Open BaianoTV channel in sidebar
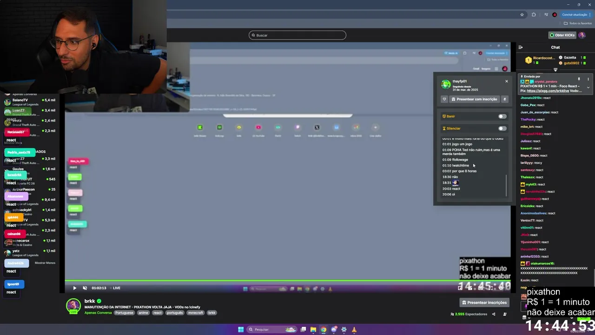595x335 pixels. click(29, 102)
